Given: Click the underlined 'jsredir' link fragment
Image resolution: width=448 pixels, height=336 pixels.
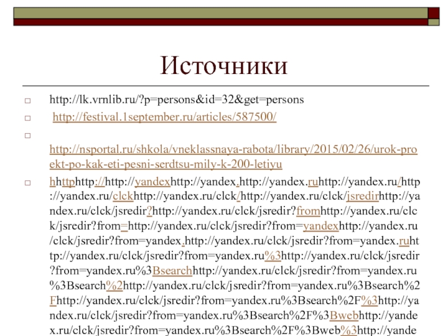Looking at the screenshot, I should [x=362, y=197].
